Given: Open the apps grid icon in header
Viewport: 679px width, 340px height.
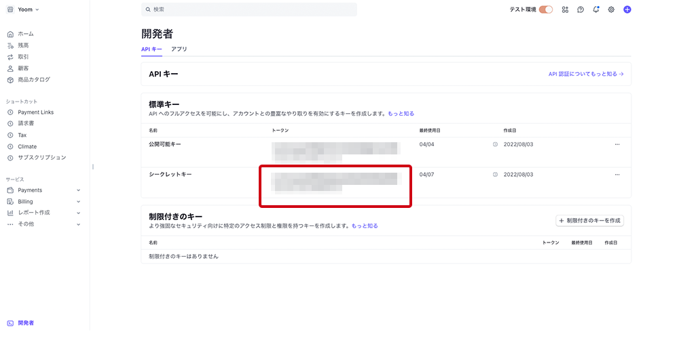Looking at the screenshot, I should [x=565, y=9].
